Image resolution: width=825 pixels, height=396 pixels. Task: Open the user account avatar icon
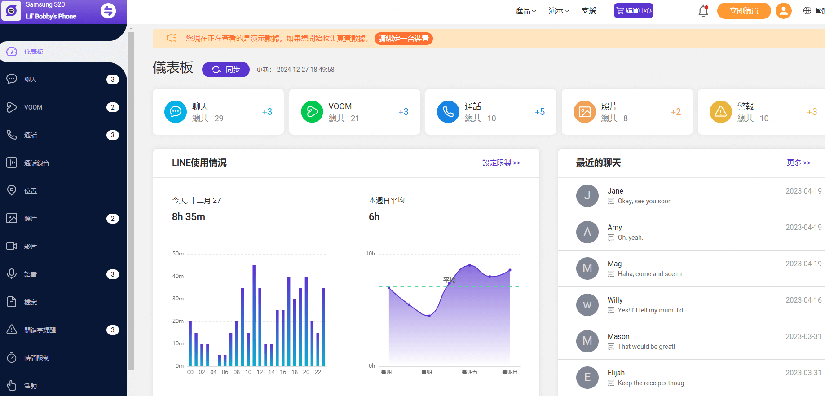(784, 11)
